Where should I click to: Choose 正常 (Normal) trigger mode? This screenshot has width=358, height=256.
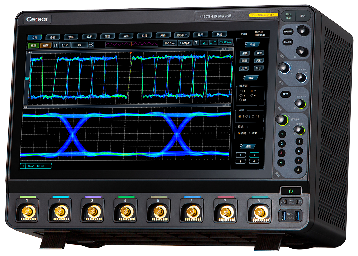(x=250, y=133)
